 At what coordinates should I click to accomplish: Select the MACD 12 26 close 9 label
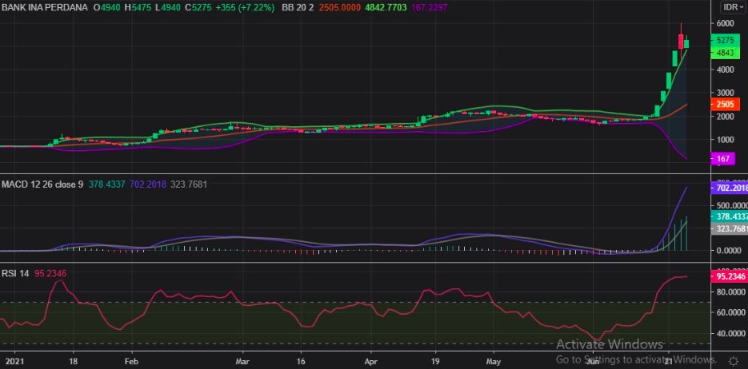tap(42, 184)
